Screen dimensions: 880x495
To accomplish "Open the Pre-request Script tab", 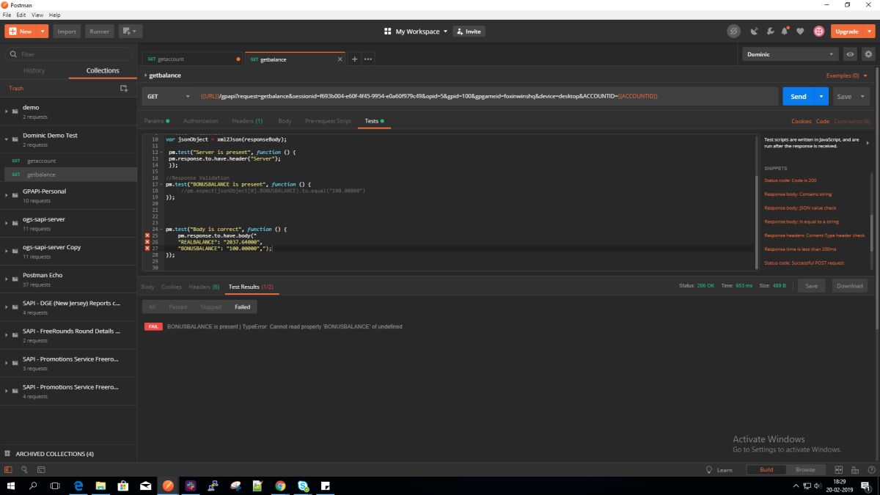I will [x=328, y=120].
